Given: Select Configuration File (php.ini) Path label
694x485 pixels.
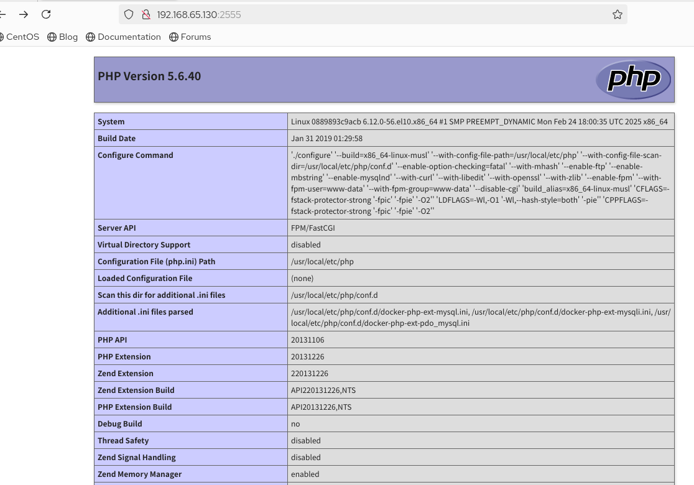Looking at the screenshot, I should click(x=156, y=262).
